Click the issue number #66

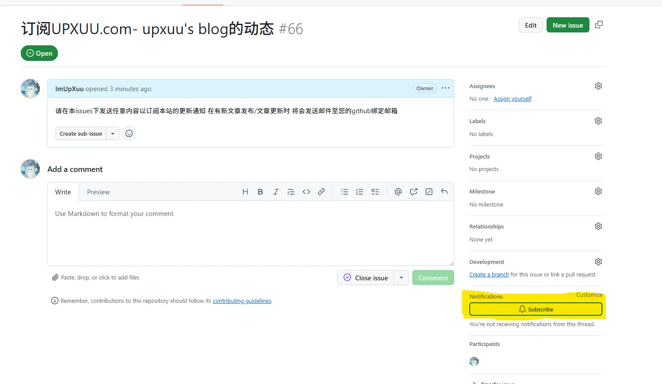[291, 29]
